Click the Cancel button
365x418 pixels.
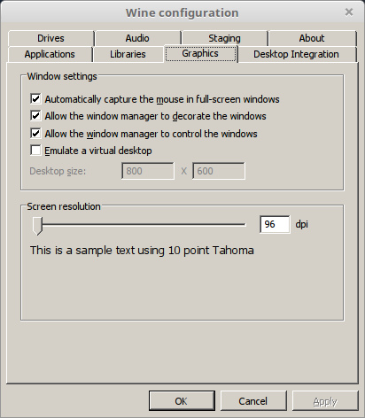[x=253, y=401]
